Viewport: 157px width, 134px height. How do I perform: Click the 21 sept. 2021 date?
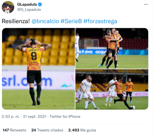(x=35, y=117)
